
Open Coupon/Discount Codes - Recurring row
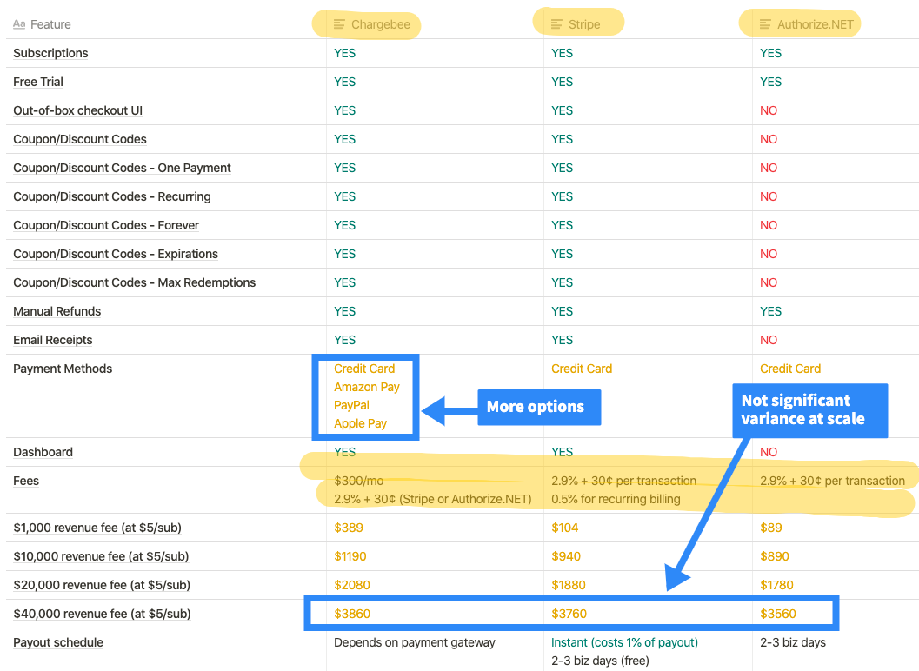point(112,197)
